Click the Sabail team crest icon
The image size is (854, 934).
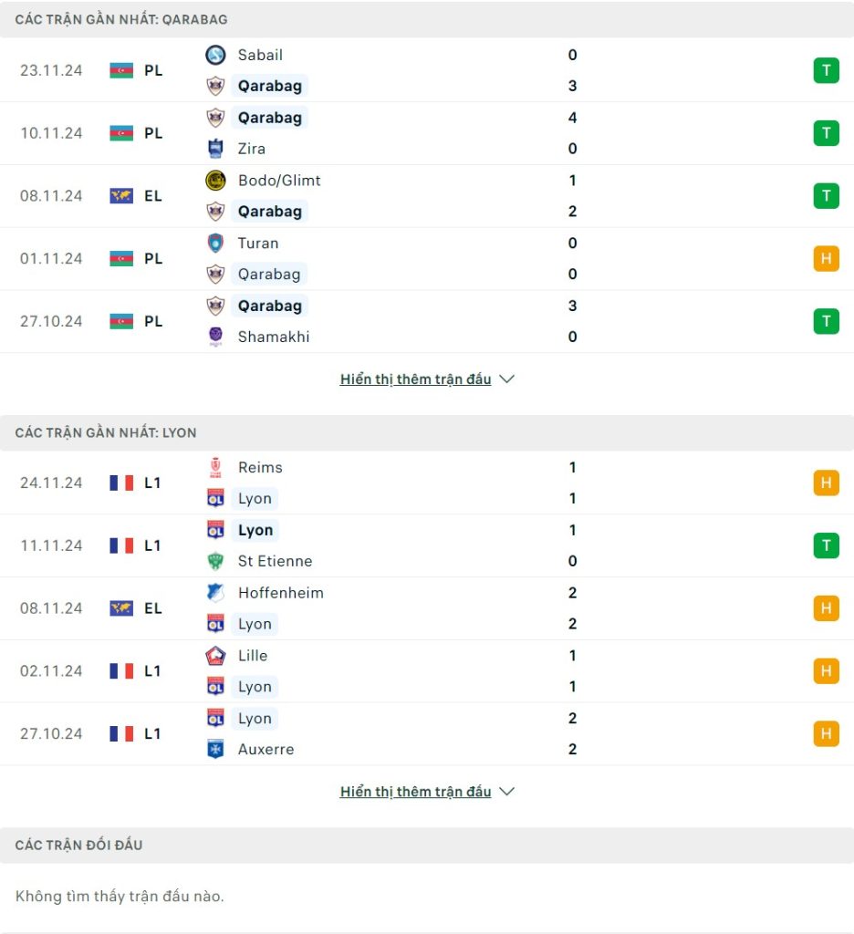click(215, 55)
